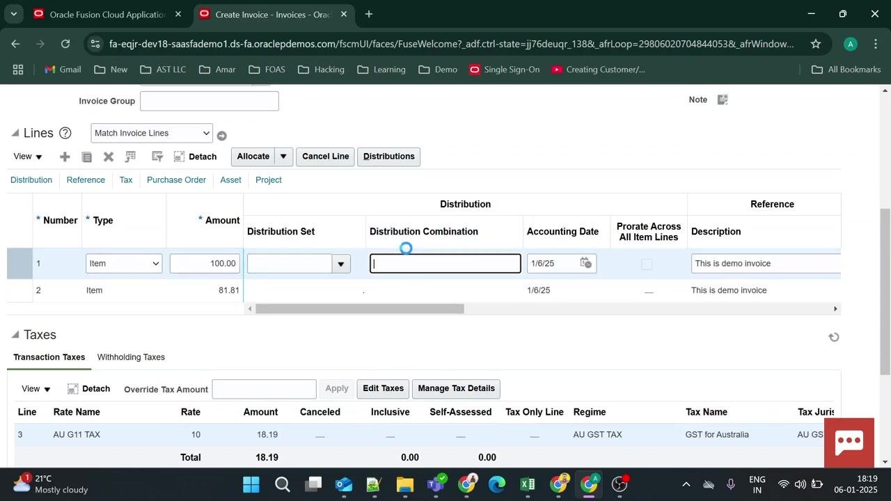Open the Accounting Date calendar picker
Viewport: 891px width, 501px height.
click(586, 263)
